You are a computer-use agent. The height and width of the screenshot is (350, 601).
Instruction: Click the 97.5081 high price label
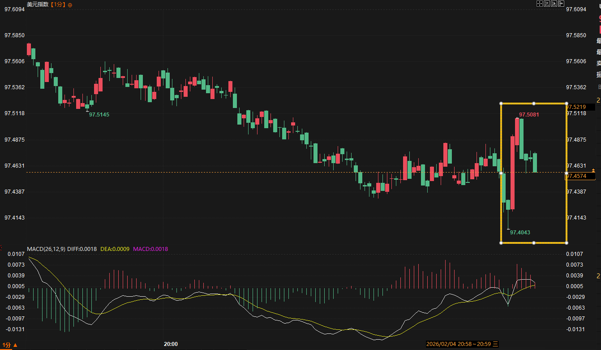click(529, 115)
